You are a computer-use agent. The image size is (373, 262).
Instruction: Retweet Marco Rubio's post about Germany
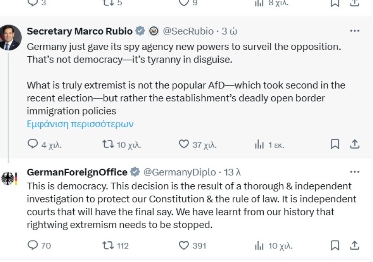coord(108,145)
